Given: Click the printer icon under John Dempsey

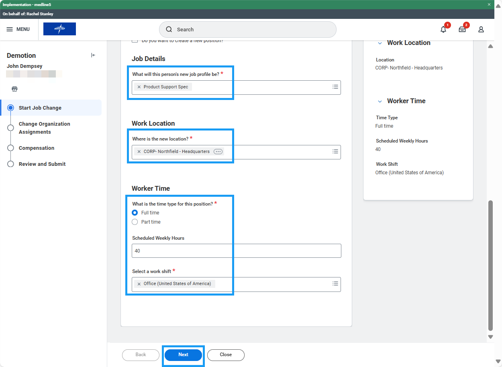Looking at the screenshot, I should (14, 89).
